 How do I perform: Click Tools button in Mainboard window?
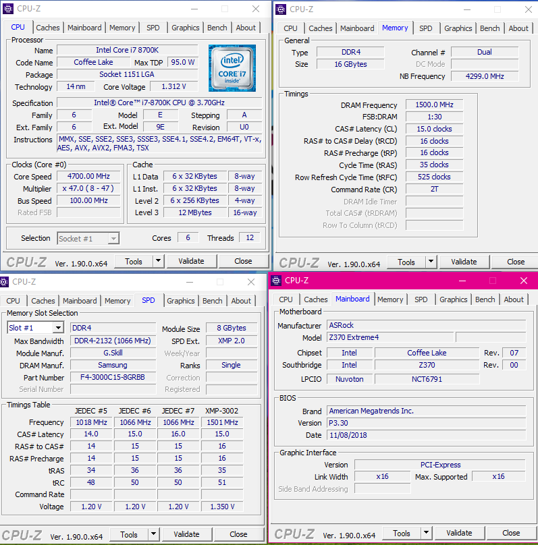point(402,533)
